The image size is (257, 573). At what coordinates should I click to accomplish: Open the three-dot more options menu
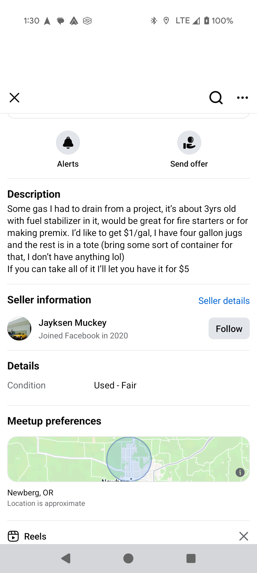coord(243,98)
